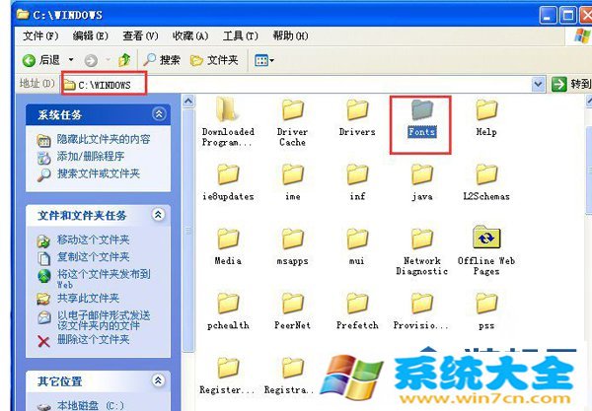The width and height of the screenshot is (592, 411).
Task: Maximize the C:\WINDOWS window
Action: click(x=568, y=16)
